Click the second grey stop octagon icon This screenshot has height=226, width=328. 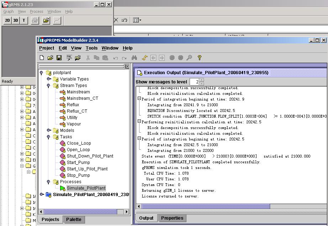tap(180, 58)
